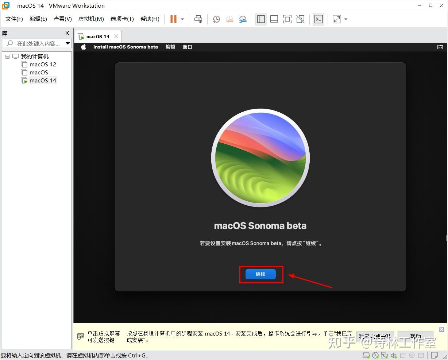Viewport: 448px width, 360px height.
Task: Click the CD/DVD drive status icon
Action: click(375, 355)
